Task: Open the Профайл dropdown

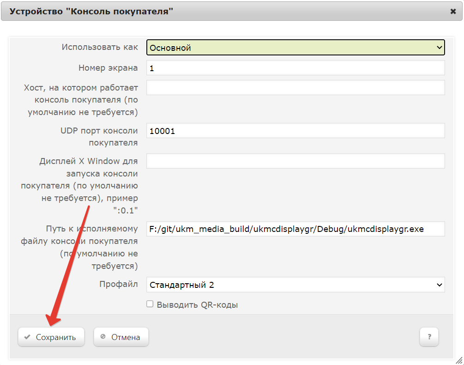Action: click(x=295, y=285)
